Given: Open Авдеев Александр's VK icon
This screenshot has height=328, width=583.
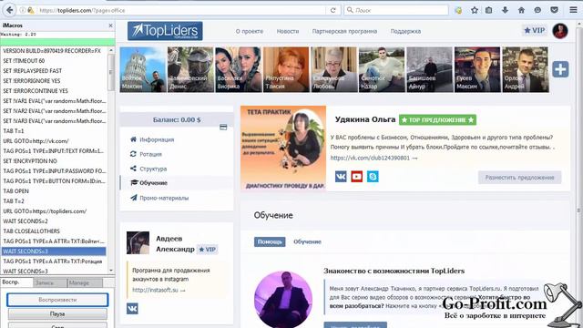Looking at the screenshot, I should tap(132, 308).
